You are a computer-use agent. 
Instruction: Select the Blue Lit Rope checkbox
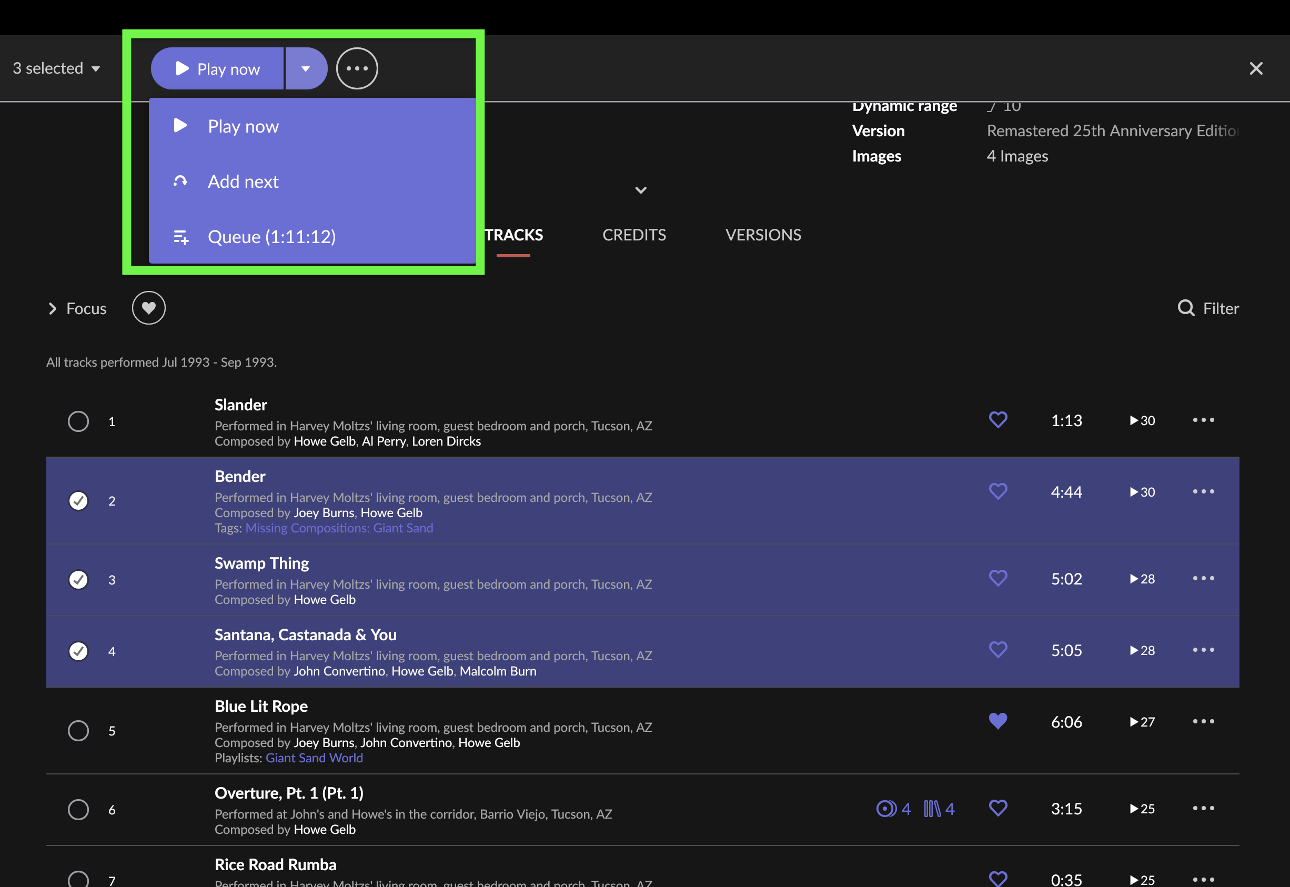78,730
